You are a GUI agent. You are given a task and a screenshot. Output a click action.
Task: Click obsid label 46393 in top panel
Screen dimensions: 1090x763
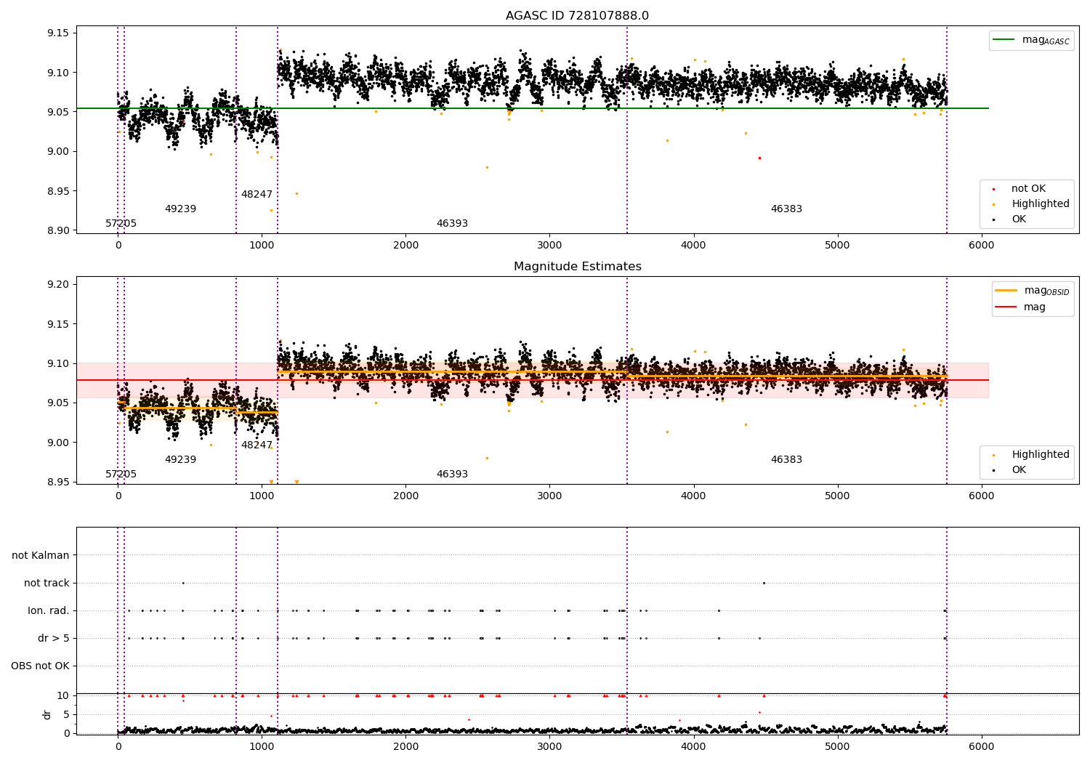(x=452, y=224)
